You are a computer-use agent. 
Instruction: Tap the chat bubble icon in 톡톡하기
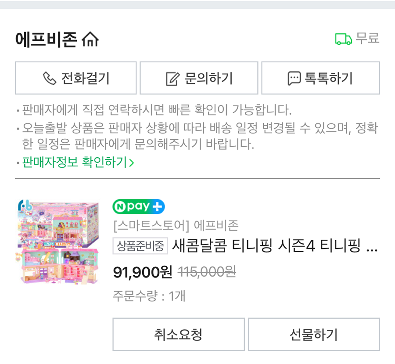coord(294,79)
